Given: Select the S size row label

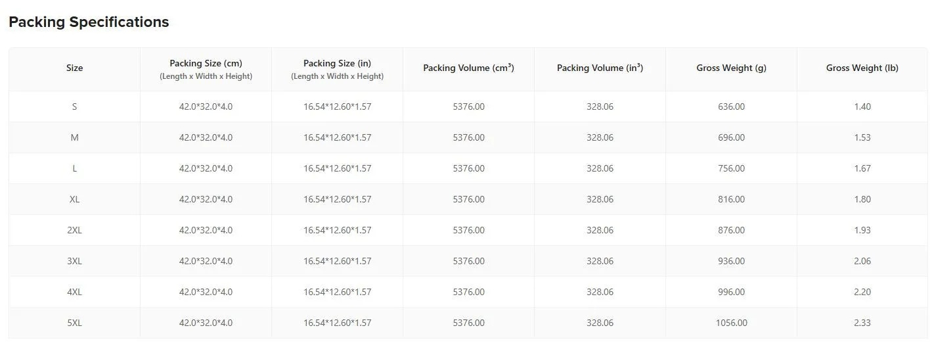Looking at the screenshot, I should 74,106.
